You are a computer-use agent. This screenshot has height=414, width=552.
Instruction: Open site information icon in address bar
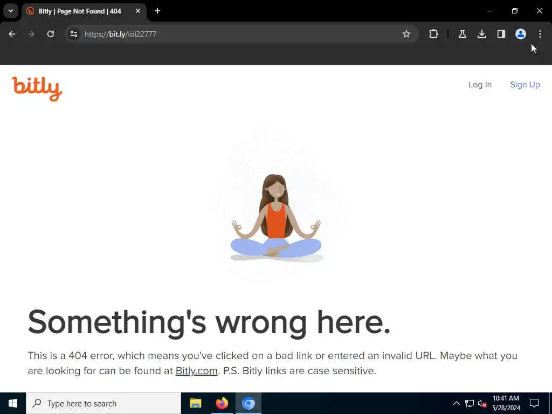[x=73, y=34]
